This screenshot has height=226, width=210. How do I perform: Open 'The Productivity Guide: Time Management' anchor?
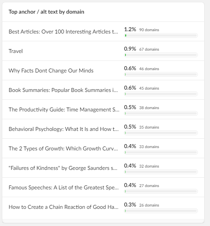pos(64,109)
